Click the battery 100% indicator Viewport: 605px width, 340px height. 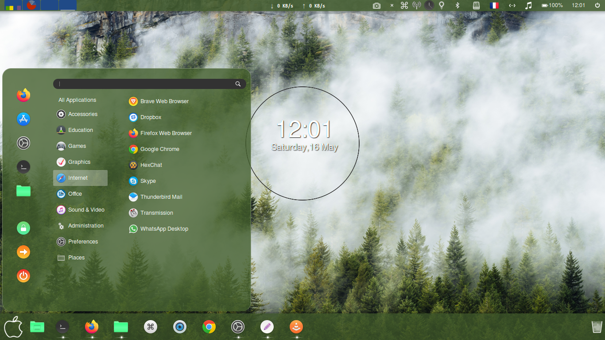click(x=552, y=5)
